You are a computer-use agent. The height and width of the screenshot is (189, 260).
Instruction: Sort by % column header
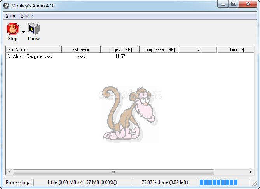pyautogui.click(x=198, y=50)
